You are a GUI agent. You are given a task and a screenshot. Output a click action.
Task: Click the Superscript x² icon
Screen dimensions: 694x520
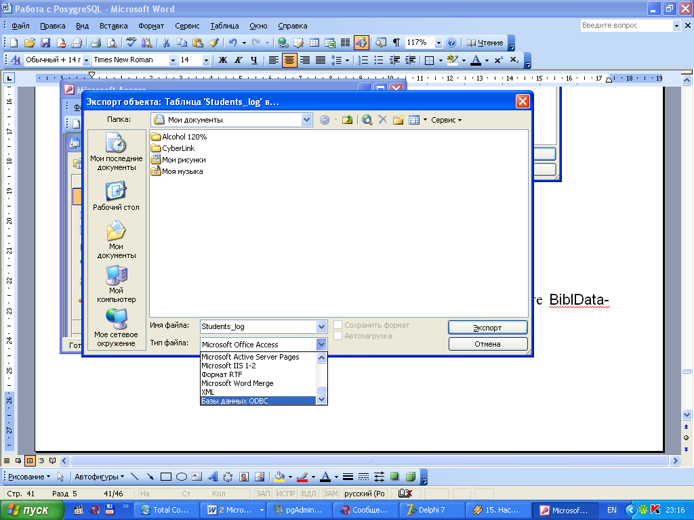pos(498,60)
